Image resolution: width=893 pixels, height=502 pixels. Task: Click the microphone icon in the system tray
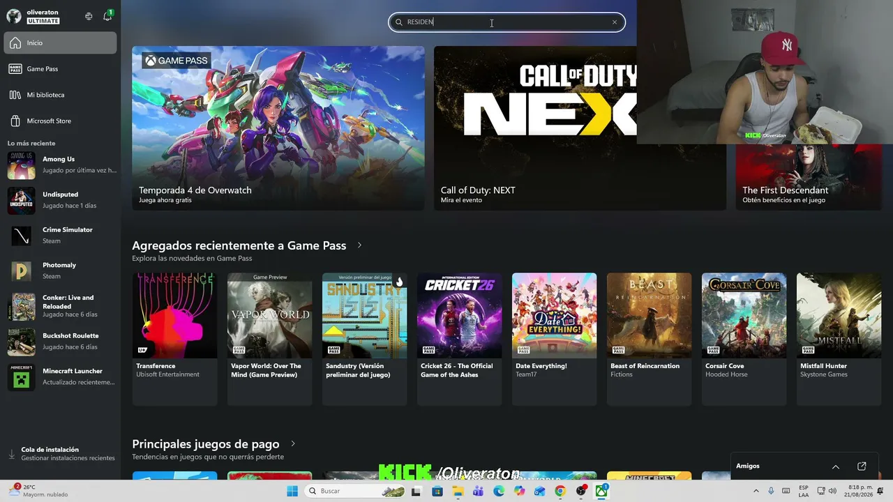[771, 491]
